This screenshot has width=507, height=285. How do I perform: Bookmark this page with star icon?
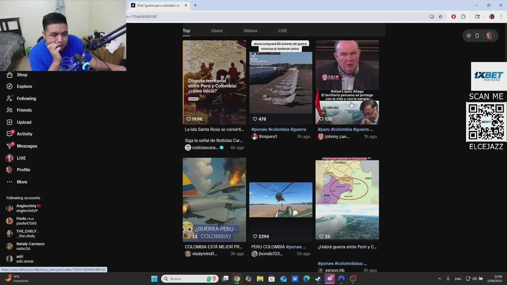(x=440, y=17)
